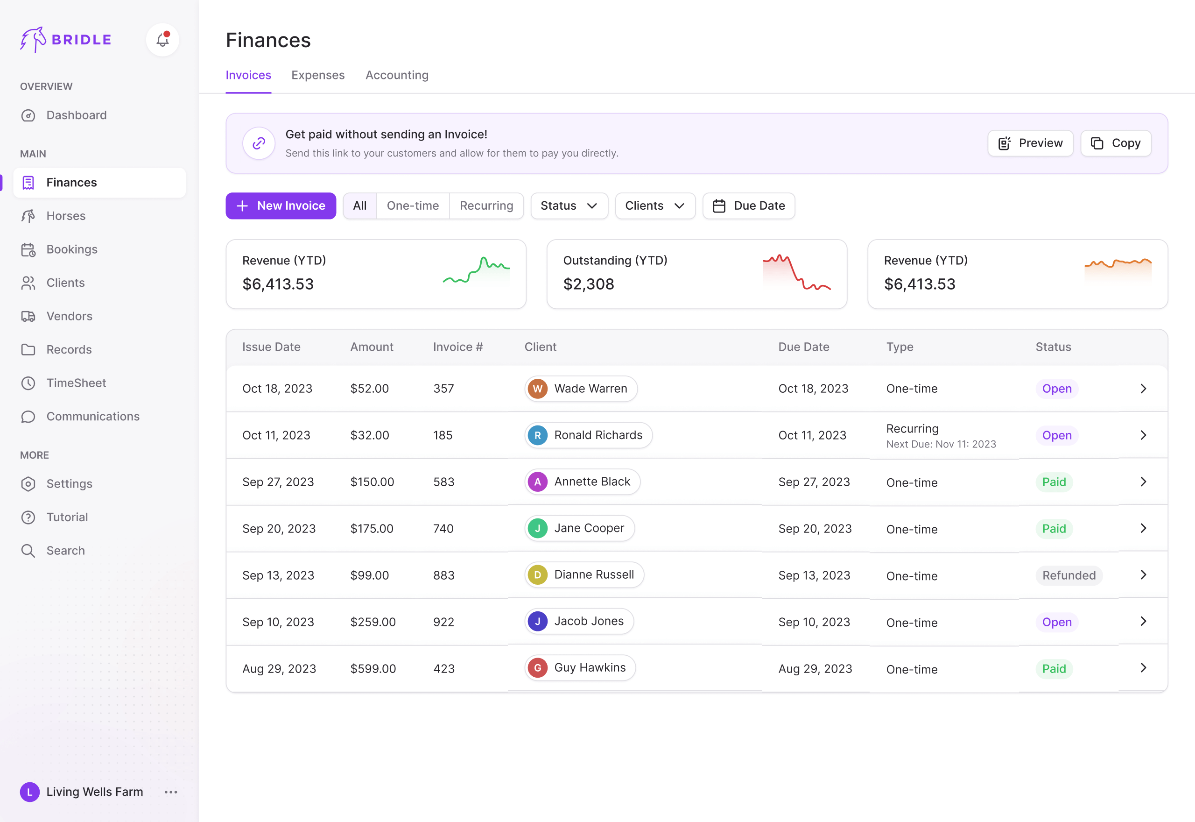Click the New Invoice button
Screen dimensions: 1195x822
click(x=281, y=206)
